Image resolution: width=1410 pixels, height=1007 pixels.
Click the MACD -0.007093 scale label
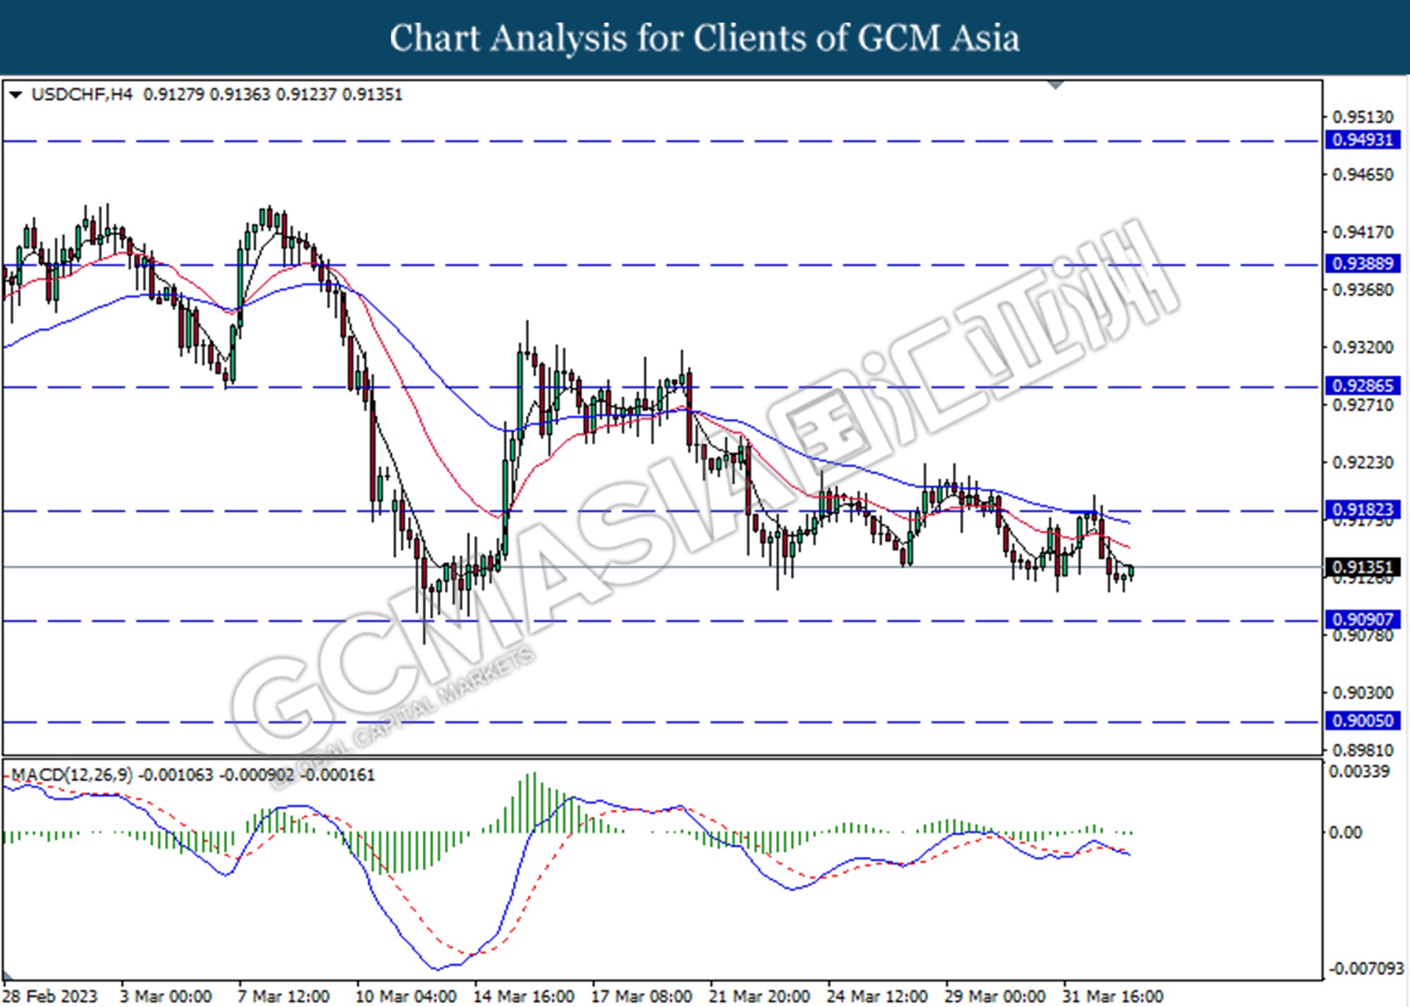point(1367,969)
